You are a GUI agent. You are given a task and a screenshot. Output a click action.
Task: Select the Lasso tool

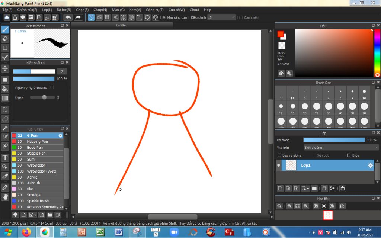tap(5, 119)
